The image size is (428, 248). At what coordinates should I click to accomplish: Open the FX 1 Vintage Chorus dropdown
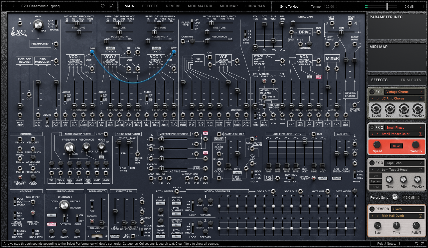click(404, 92)
